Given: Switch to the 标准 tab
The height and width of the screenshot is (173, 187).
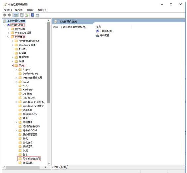Looking at the screenshot, I should point(63,167).
